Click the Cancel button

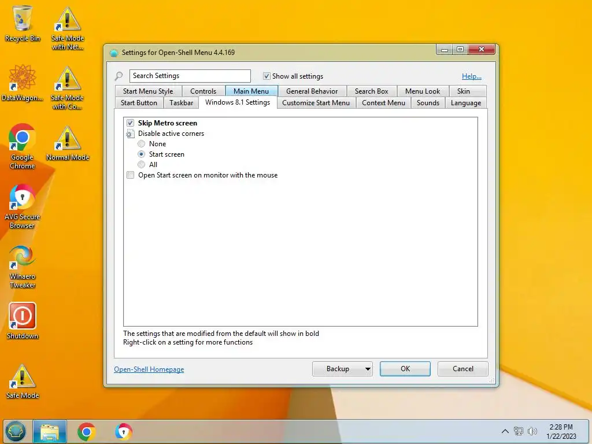point(463,369)
